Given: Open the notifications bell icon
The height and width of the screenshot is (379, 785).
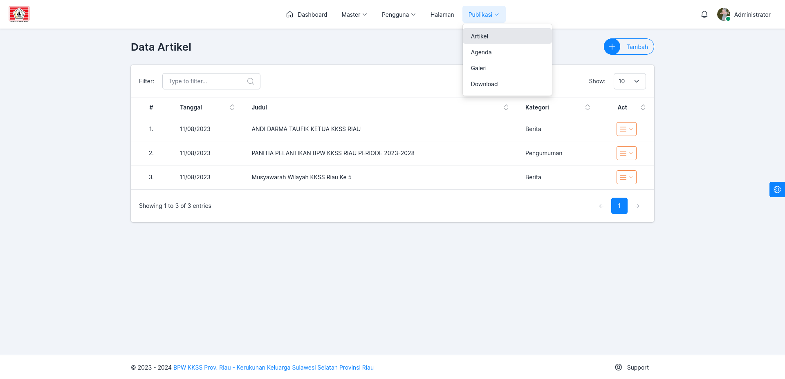Looking at the screenshot, I should coord(704,15).
